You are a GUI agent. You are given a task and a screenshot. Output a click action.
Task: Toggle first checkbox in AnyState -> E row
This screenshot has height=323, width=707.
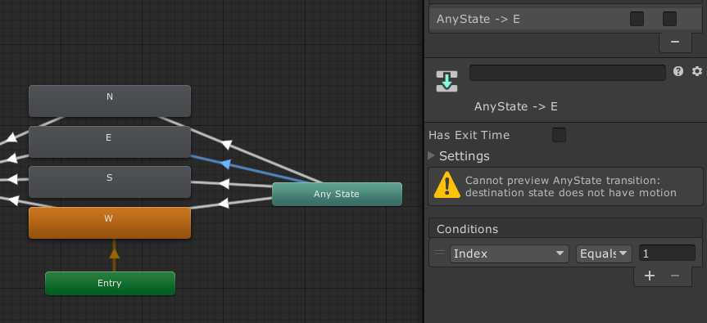tap(637, 19)
